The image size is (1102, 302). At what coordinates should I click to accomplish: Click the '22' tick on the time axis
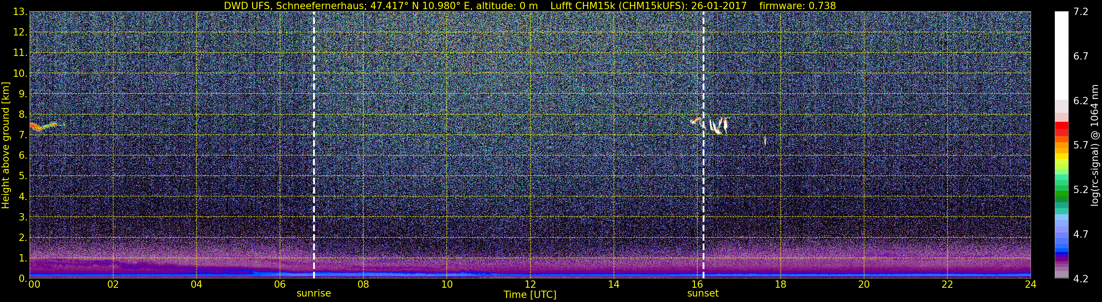947,284
